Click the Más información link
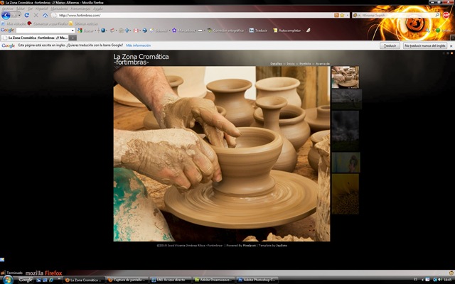Screen dimensions: 455x284 pos(139,45)
